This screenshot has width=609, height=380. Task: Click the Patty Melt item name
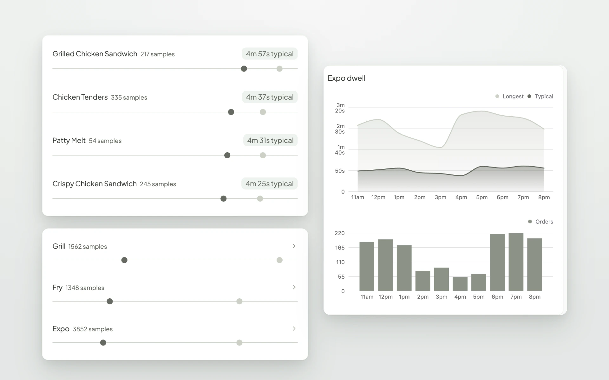(x=69, y=140)
